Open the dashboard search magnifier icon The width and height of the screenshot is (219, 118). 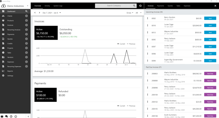(26, 11)
